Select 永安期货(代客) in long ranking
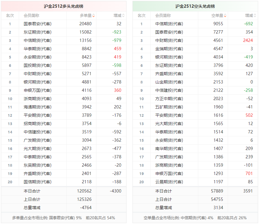Viewport: 259px width, 224px height. (38, 57)
